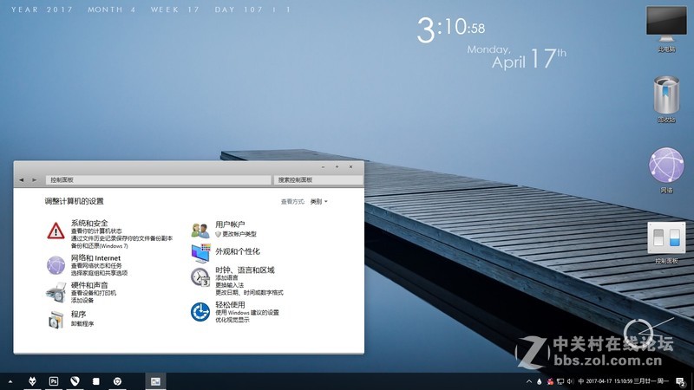Open Chrome from the taskbar

pyautogui.click(x=117, y=381)
